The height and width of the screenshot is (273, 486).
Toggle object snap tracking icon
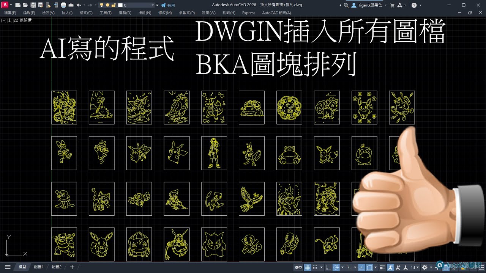pyautogui.click(x=362, y=268)
